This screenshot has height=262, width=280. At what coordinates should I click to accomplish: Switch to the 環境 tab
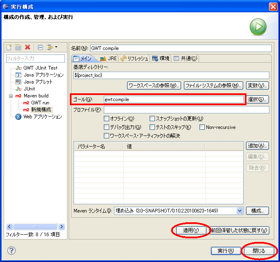tap(161, 59)
